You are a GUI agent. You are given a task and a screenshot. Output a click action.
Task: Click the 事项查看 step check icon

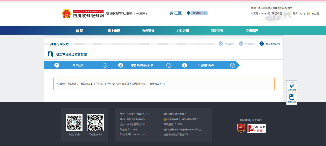241,44
